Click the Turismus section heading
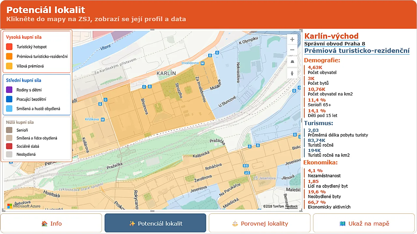Screen dimensions: 417x234 (318, 123)
